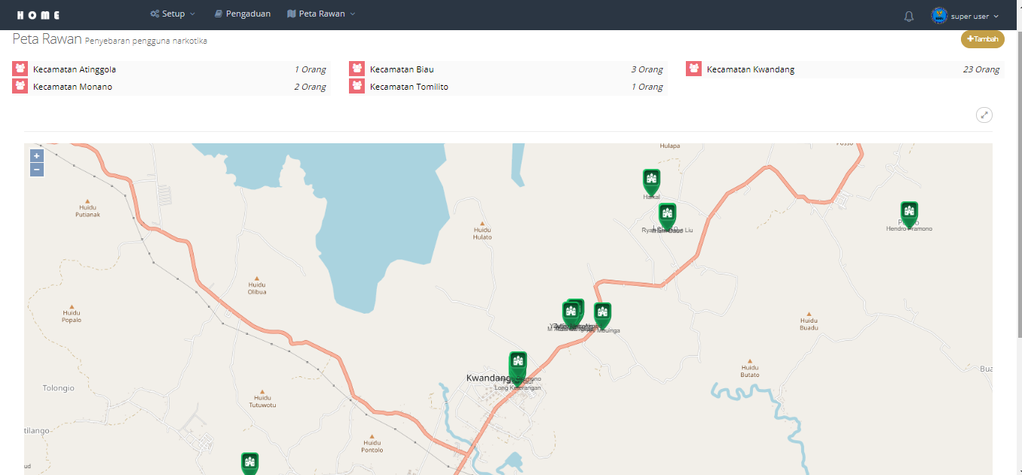Zoom in on the map

pos(37,156)
